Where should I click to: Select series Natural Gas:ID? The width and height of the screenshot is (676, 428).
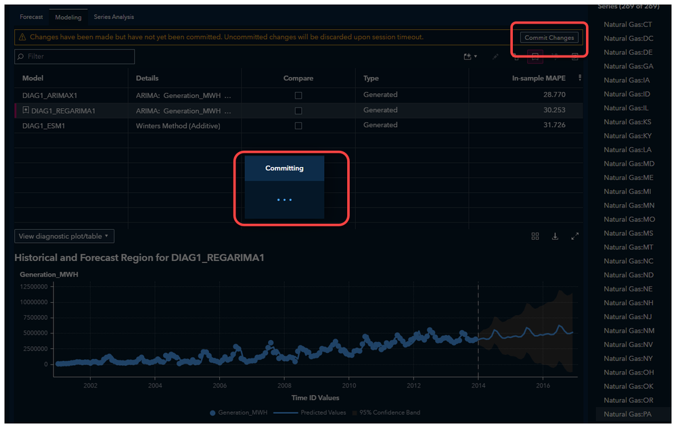point(627,94)
